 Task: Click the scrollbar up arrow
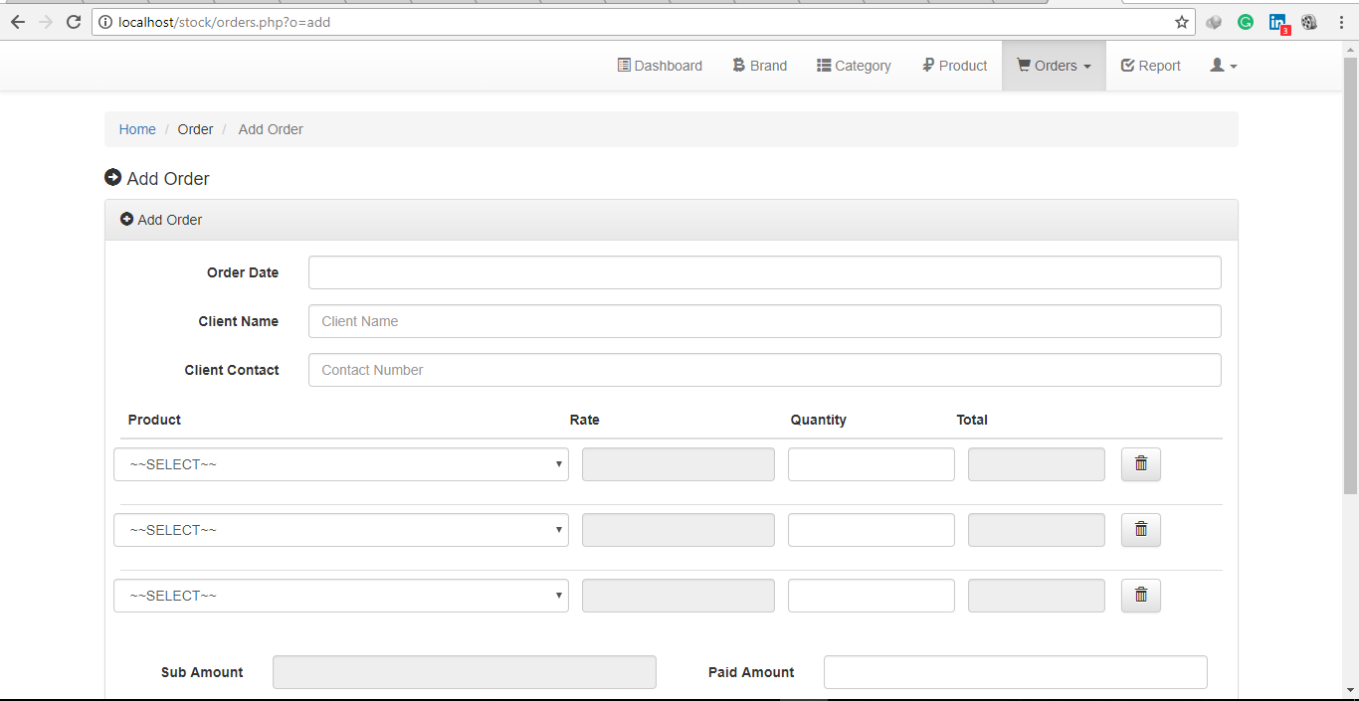(x=1350, y=49)
